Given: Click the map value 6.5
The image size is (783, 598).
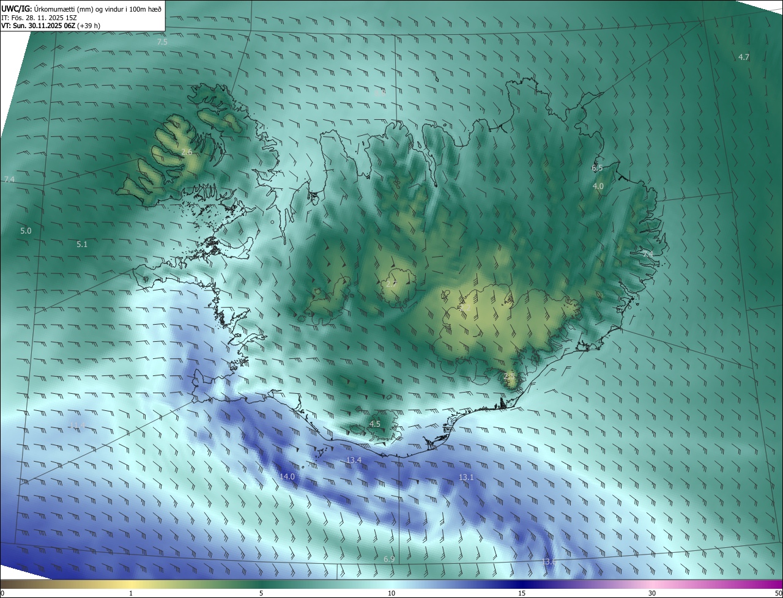Looking at the screenshot, I should [x=597, y=168].
